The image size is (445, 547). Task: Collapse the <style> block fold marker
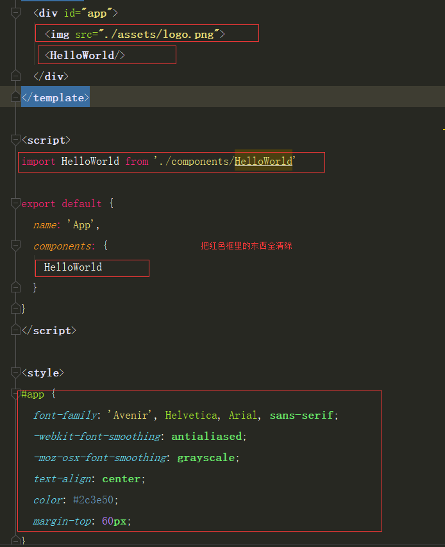(15, 373)
